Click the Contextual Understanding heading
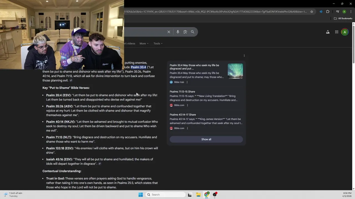 pyautogui.click(x=62, y=171)
